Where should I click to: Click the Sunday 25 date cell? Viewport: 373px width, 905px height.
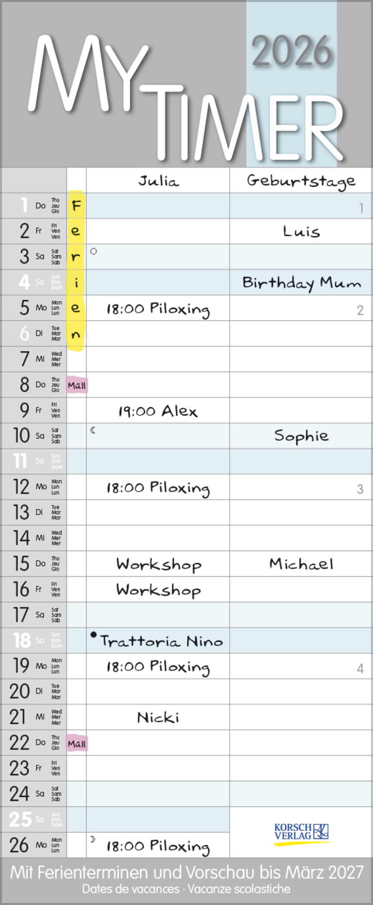[34, 819]
